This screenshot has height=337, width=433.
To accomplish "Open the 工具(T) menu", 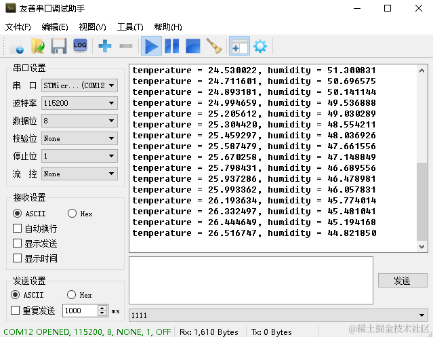I will tap(130, 27).
